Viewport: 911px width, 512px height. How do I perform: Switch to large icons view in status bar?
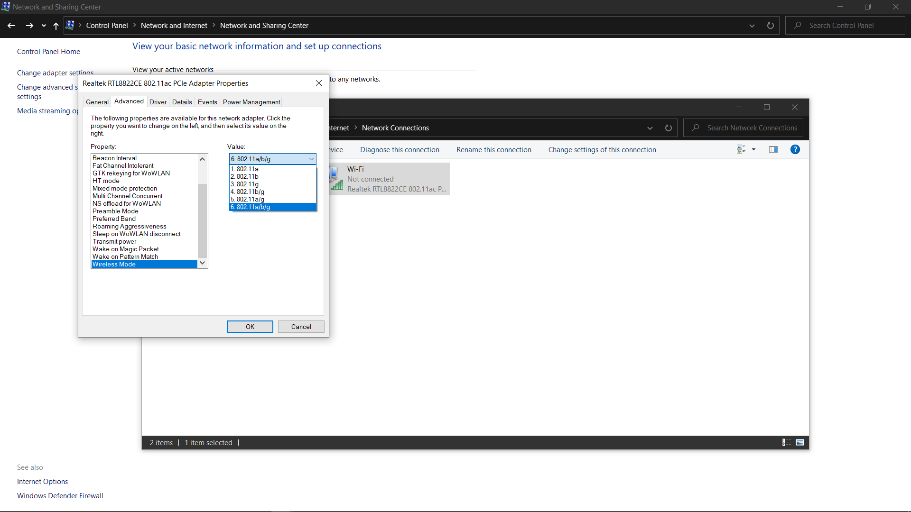[800, 442]
